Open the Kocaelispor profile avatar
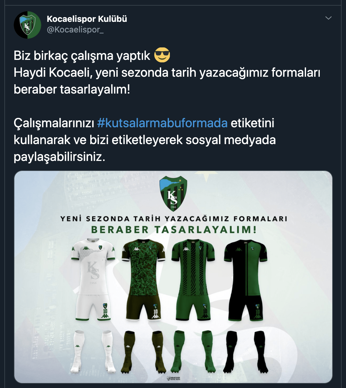 [27, 25]
